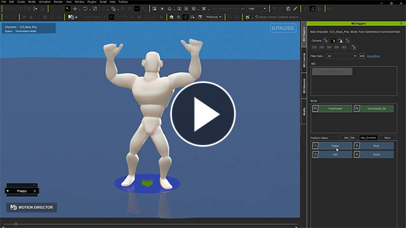The height and width of the screenshot is (228, 406).
Task: Click the satellite-style icon beside the search box
Action: pos(247,17)
